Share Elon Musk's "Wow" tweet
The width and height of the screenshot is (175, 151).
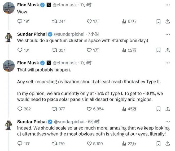(x=168, y=21)
